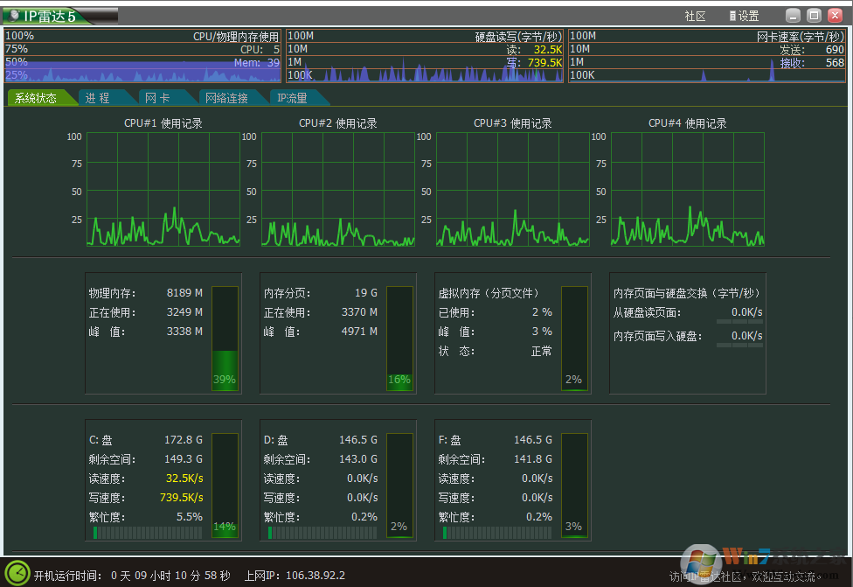This screenshot has height=587, width=853.
Task: Open the IP流量 tab
Action: click(293, 98)
